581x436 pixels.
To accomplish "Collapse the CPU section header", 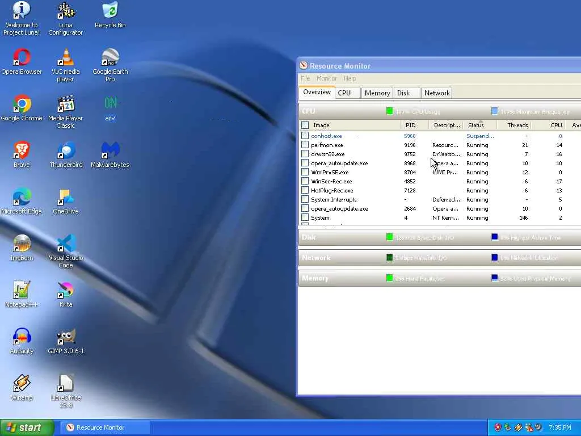I will (440, 111).
